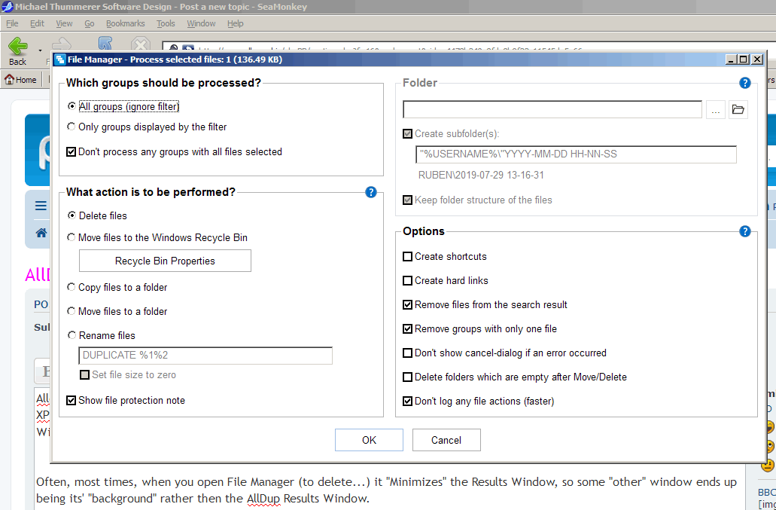Viewport: 776px width, 510px height.
Task: Click the Home bookmark icon
Action: point(11,80)
